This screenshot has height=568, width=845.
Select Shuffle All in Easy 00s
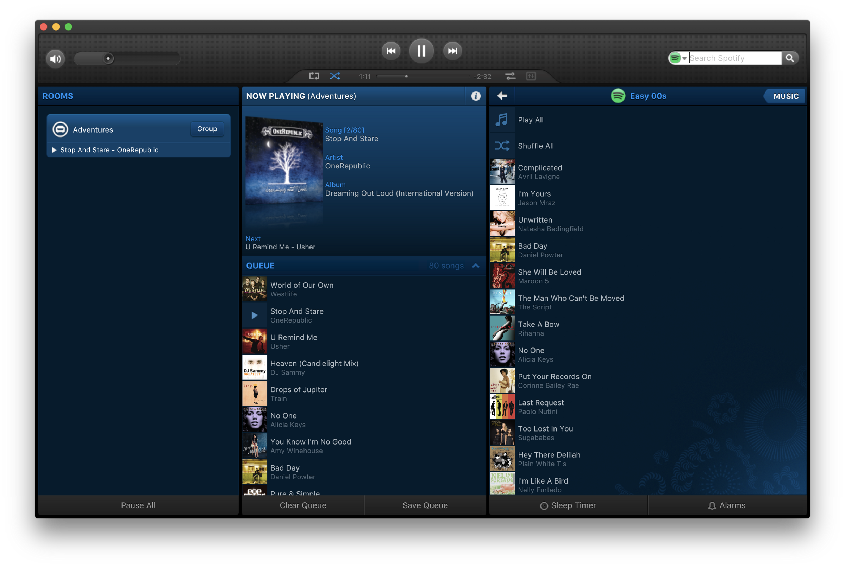535,146
